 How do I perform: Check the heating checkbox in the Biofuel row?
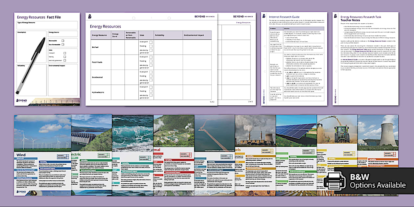151,47
